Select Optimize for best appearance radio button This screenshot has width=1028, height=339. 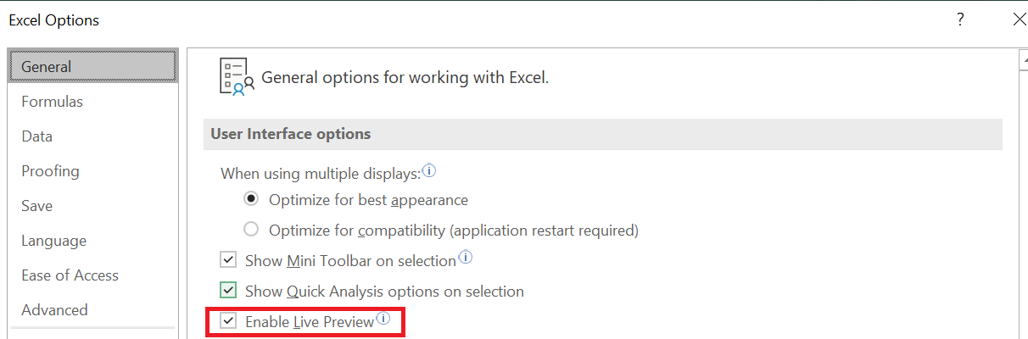(x=251, y=200)
